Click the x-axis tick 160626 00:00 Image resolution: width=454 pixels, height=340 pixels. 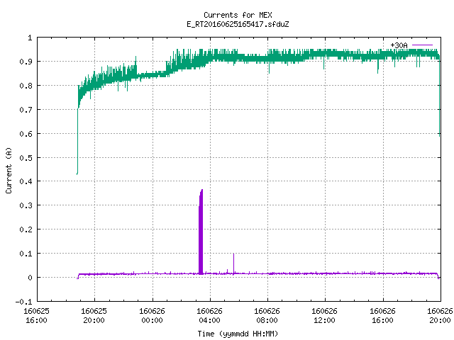click(153, 315)
